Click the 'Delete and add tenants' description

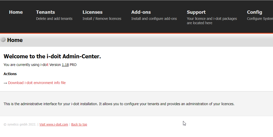coord(54,19)
